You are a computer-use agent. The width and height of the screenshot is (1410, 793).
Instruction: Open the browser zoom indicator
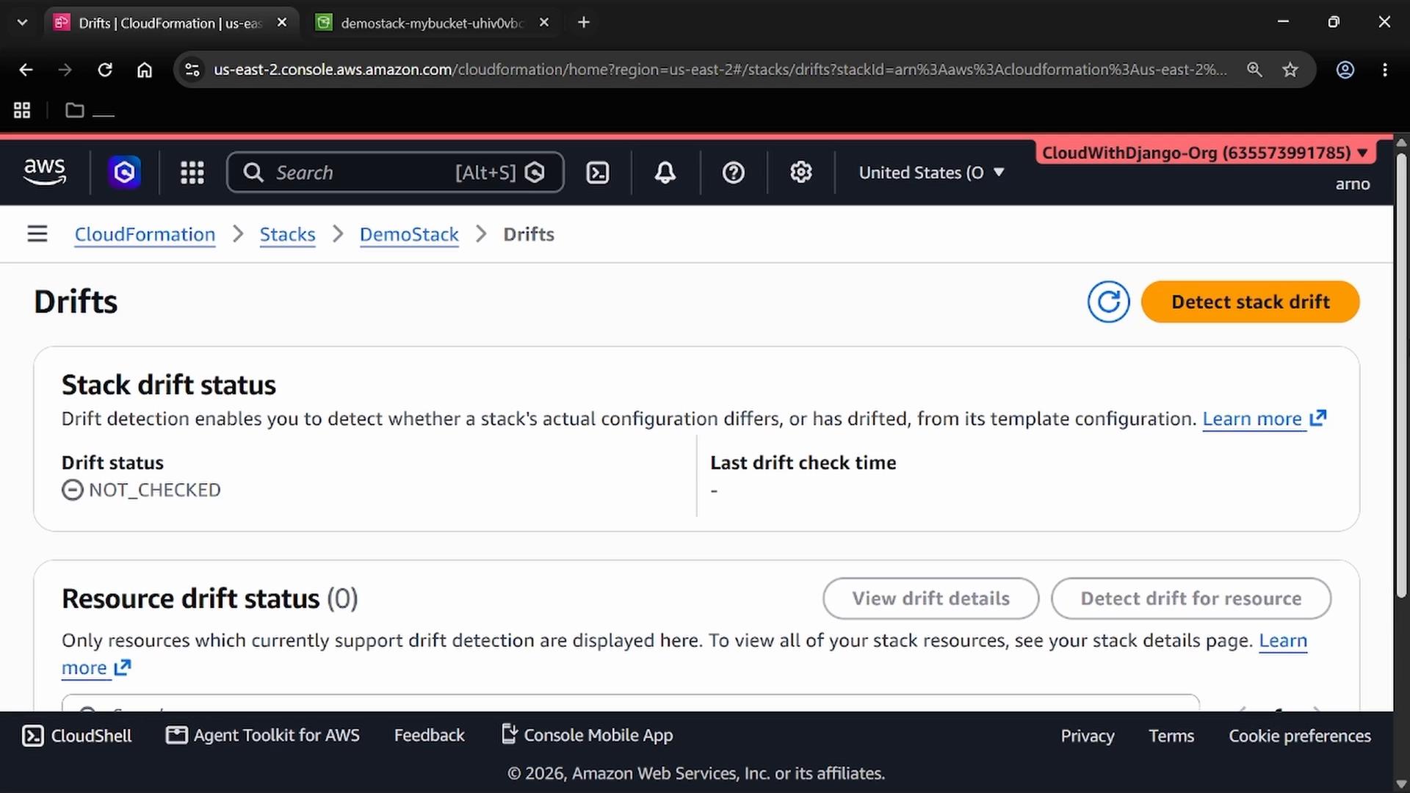tap(1254, 70)
